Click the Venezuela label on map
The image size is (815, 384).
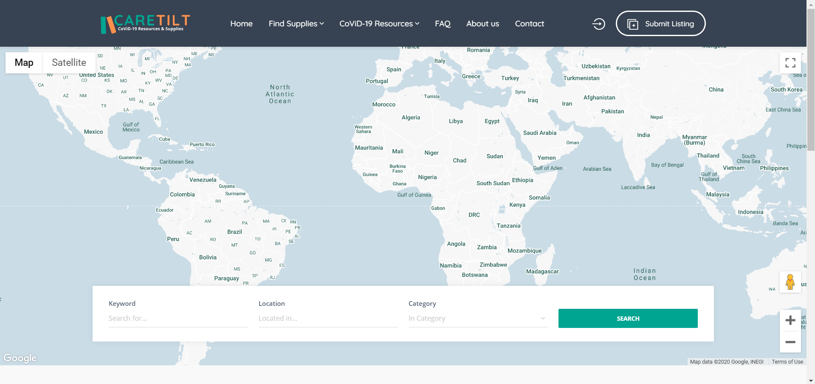[203, 180]
